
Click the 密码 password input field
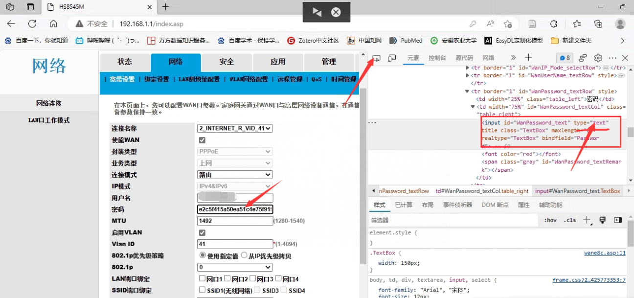pyautogui.click(x=235, y=209)
